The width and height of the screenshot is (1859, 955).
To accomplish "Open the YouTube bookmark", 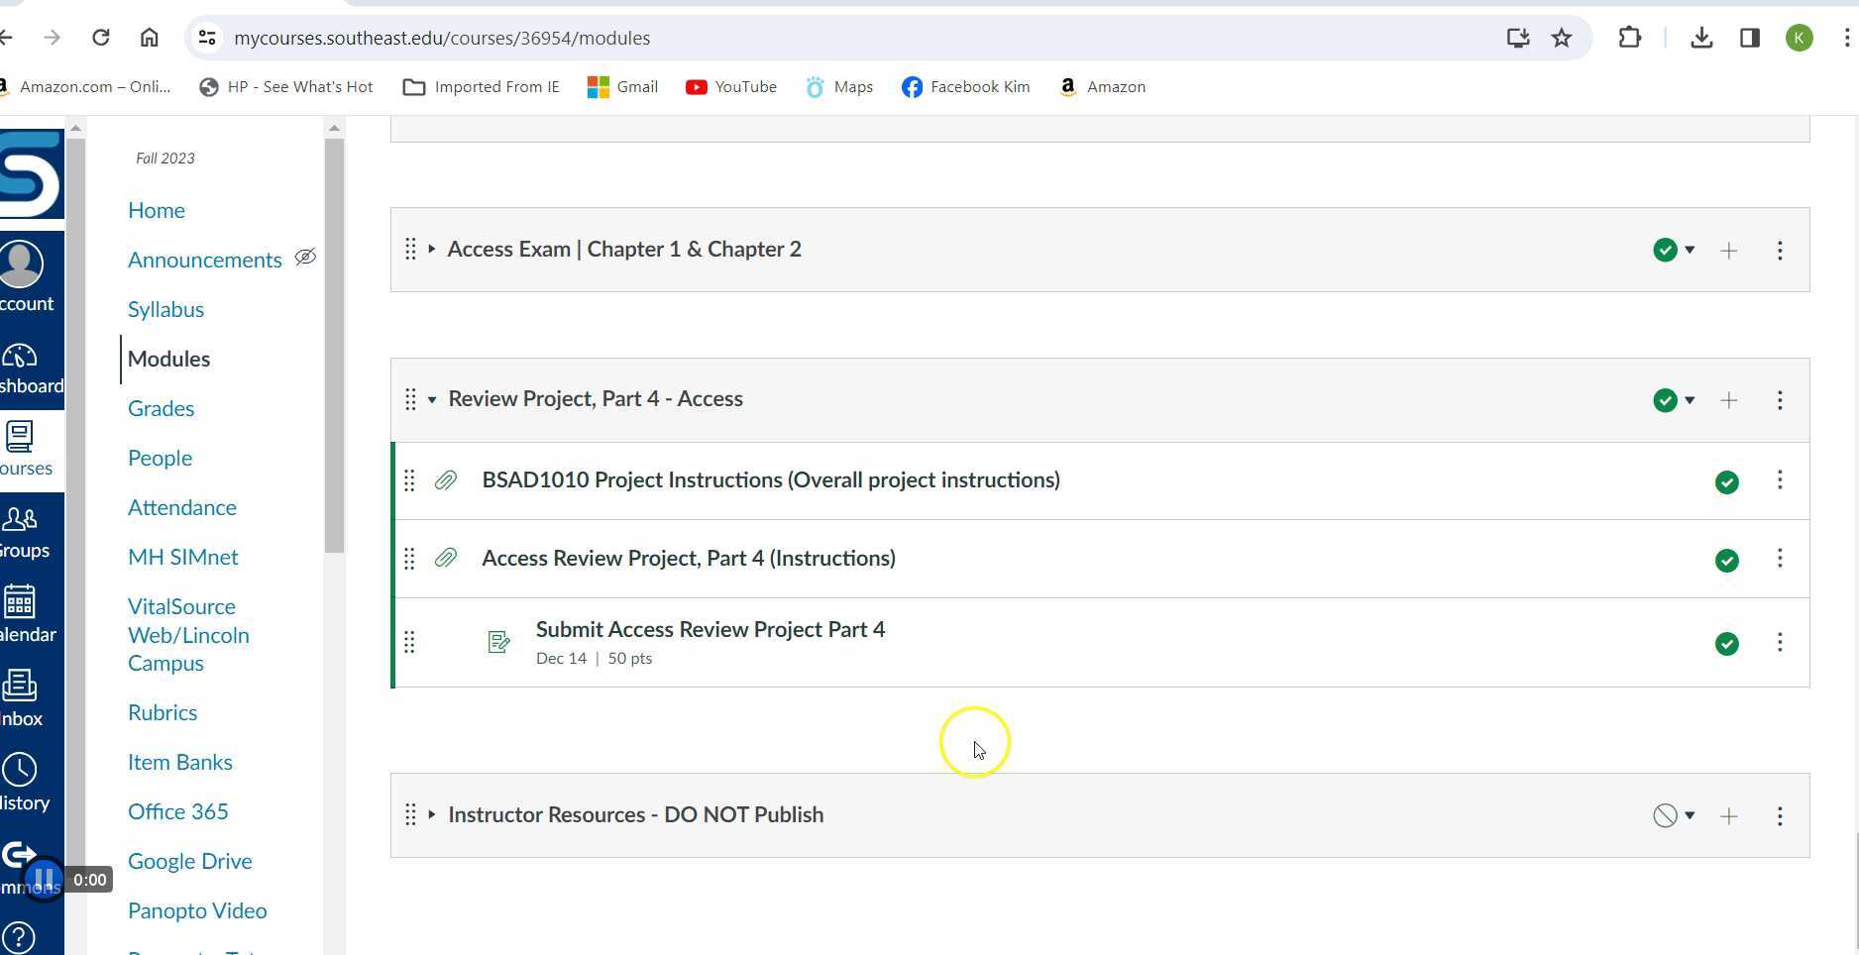I will pyautogui.click(x=730, y=86).
